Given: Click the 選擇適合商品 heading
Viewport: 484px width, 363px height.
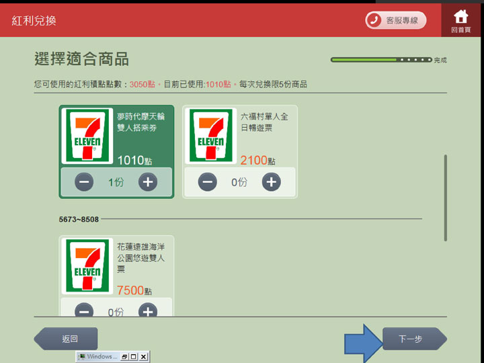Looking at the screenshot, I should coord(81,58).
